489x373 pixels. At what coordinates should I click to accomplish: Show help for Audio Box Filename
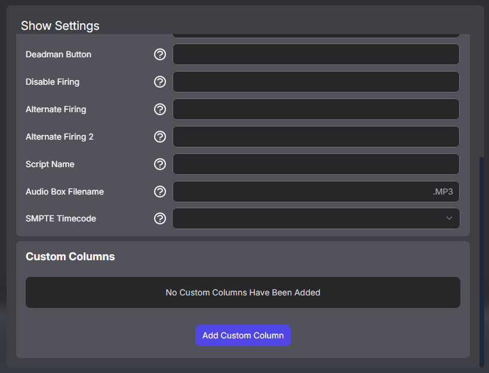pyautogui.click(x=159, y=192)
